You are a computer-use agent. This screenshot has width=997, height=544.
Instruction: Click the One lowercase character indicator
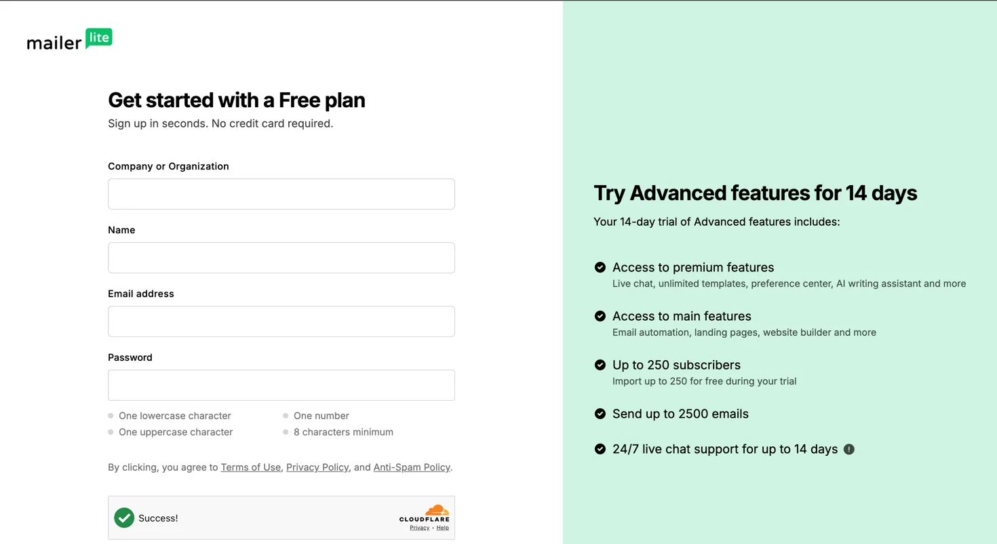pos(170,416)
